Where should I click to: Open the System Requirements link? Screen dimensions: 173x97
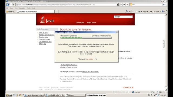(x=69, y=67)
